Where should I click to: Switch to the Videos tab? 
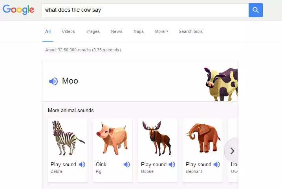[68, 31]
